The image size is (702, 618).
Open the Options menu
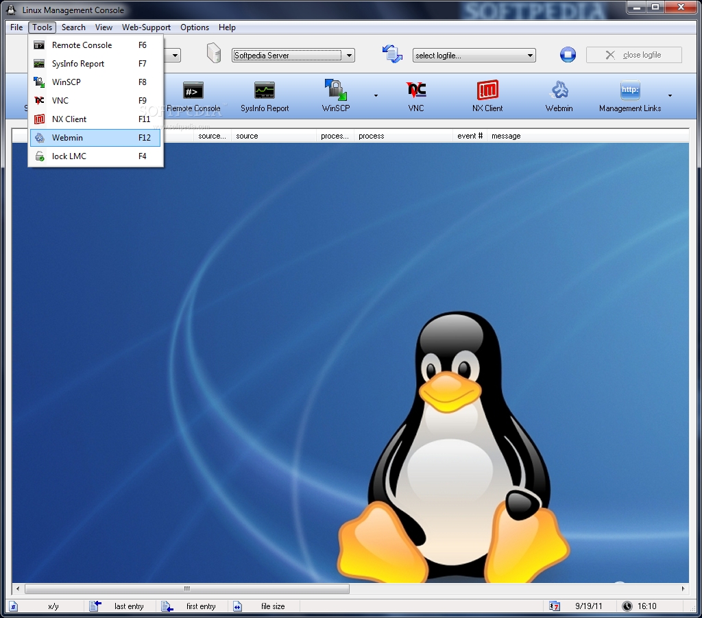[194, 27]
